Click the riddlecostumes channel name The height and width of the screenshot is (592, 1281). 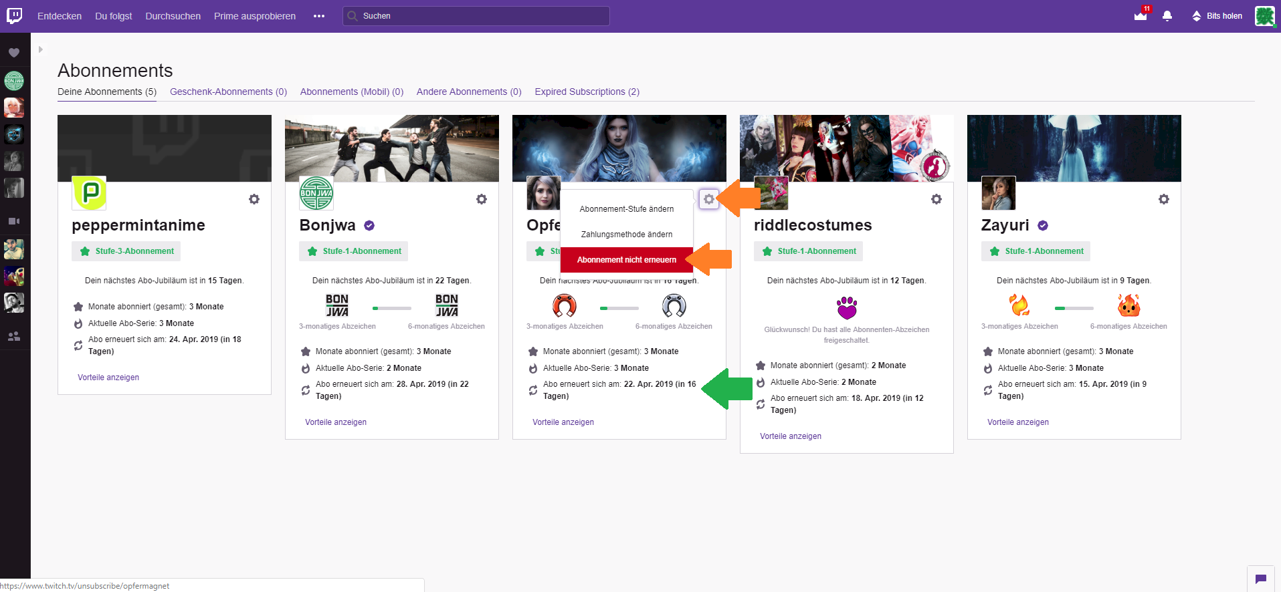point(813,225)
